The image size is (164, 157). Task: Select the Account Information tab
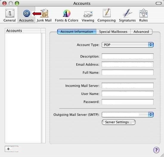[77, 32]
